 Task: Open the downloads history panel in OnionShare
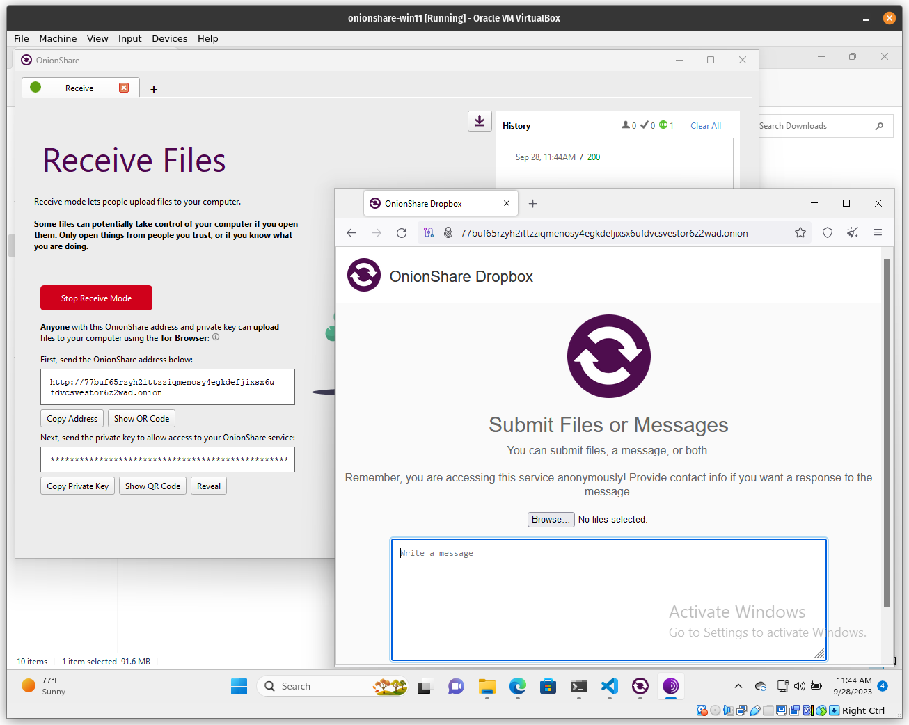click(480, 120)
